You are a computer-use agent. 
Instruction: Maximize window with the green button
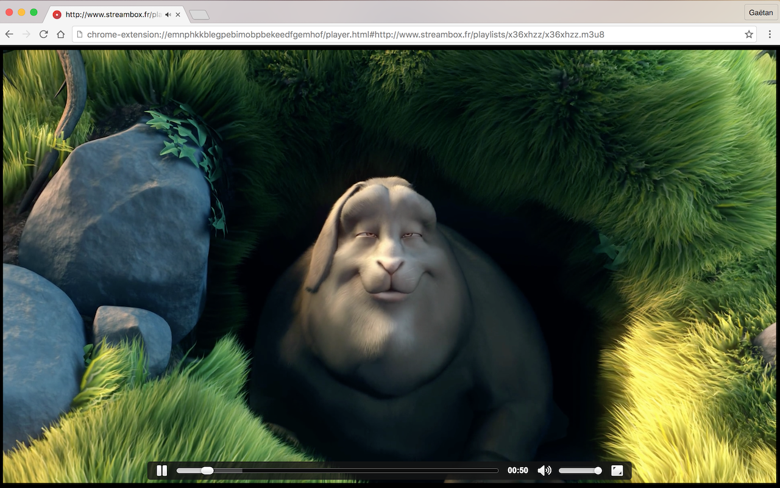(34, 12)
